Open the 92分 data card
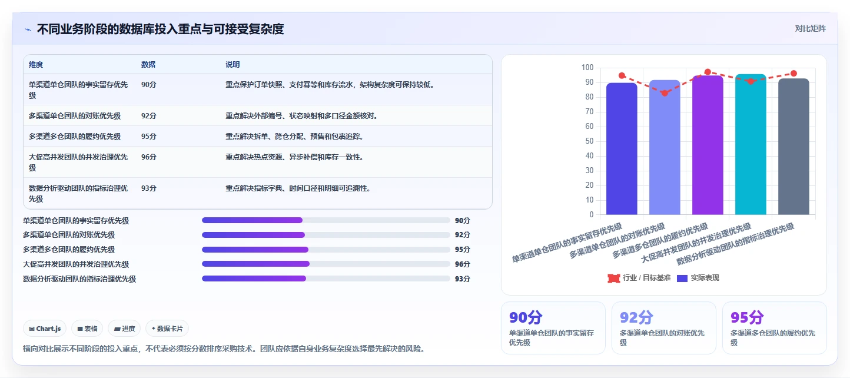Screen dimensions: 850x378 pyautogui.click(x=663, y=328)
